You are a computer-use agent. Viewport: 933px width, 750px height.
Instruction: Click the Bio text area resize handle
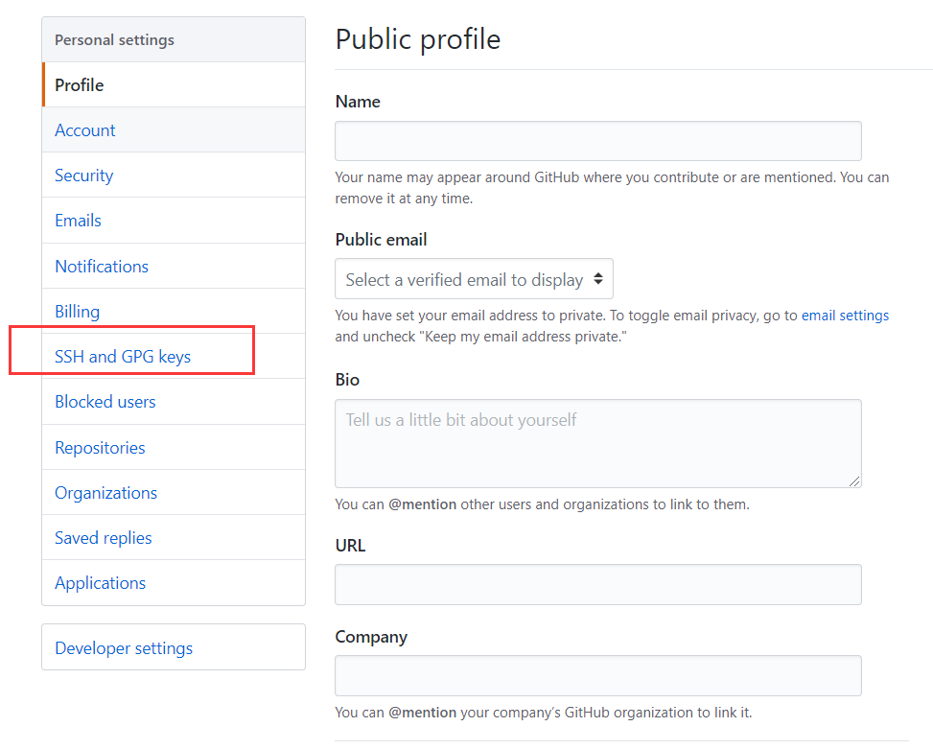(x=854, y=481)
